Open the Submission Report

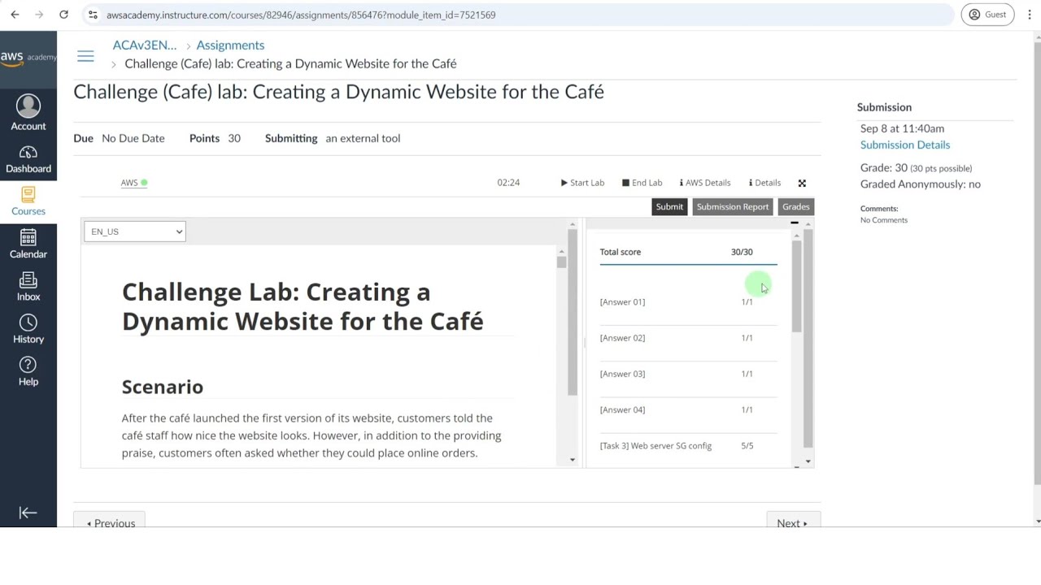pos(732,206)
